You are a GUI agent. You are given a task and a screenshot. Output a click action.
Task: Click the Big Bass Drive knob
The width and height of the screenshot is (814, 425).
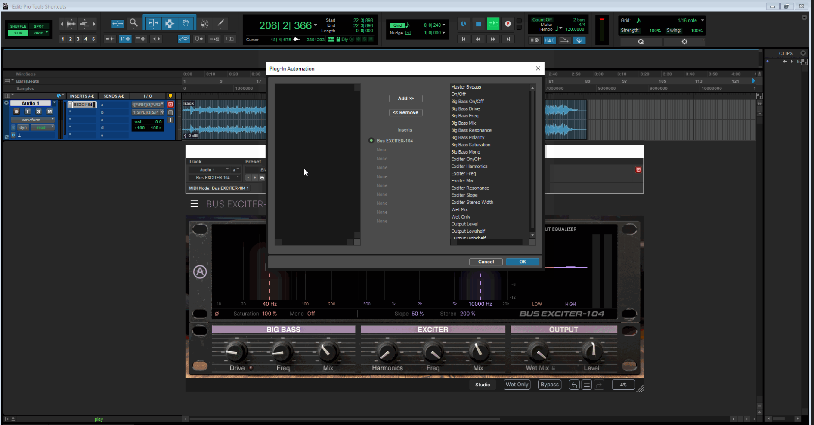point(236,352)
